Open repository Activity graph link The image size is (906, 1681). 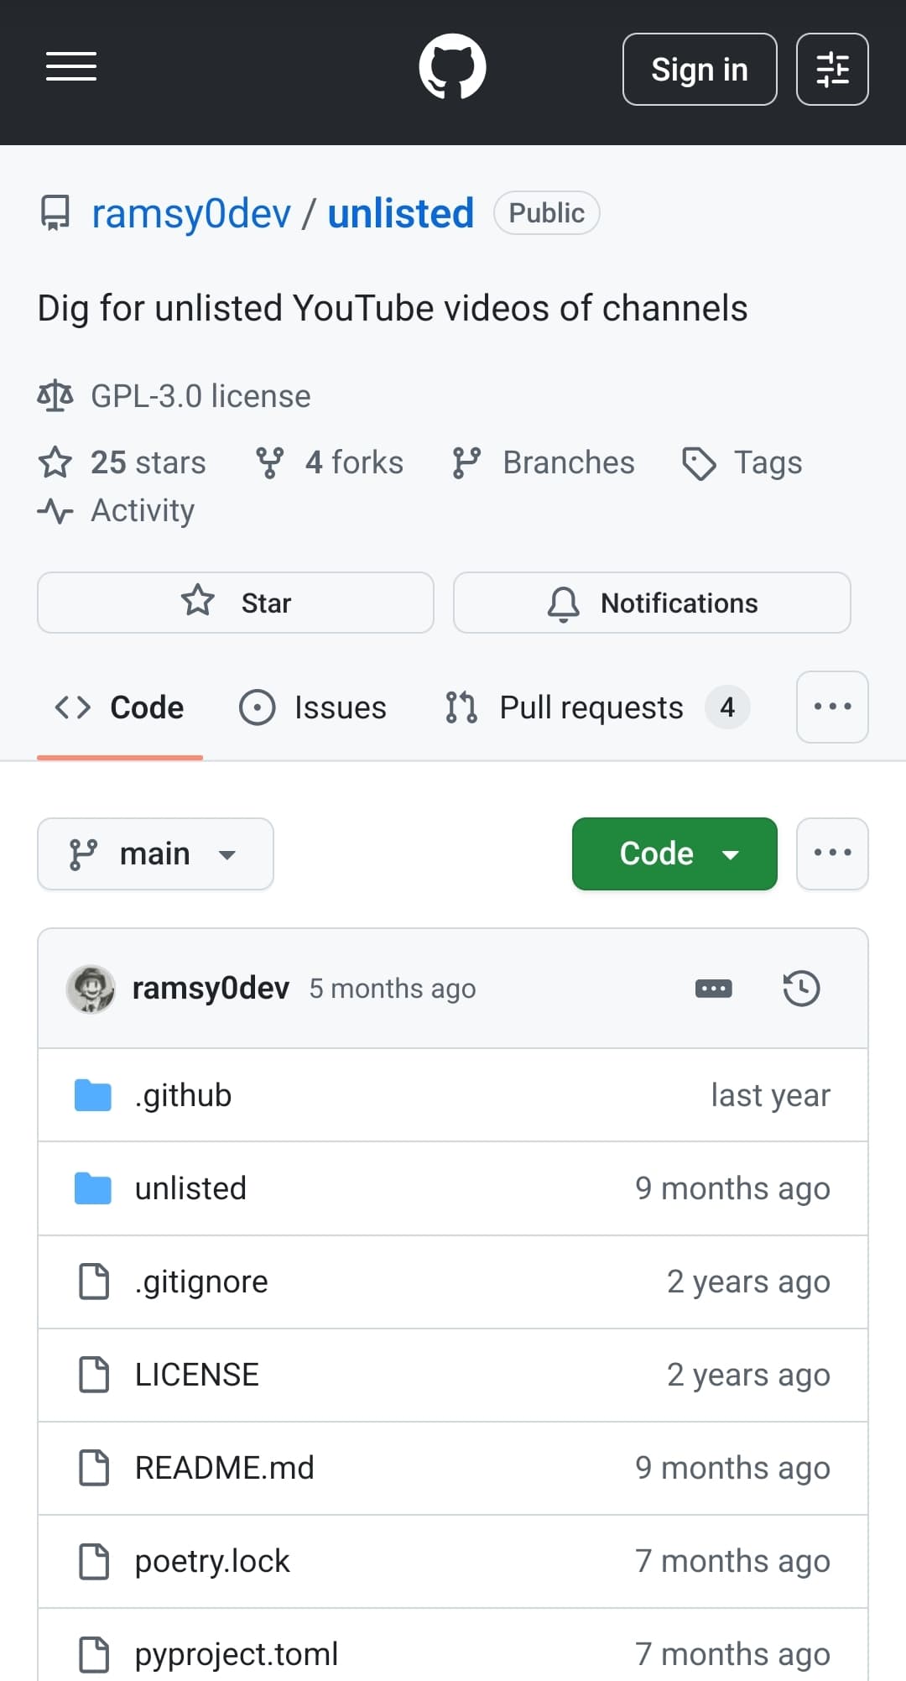[x=142, y=510]
